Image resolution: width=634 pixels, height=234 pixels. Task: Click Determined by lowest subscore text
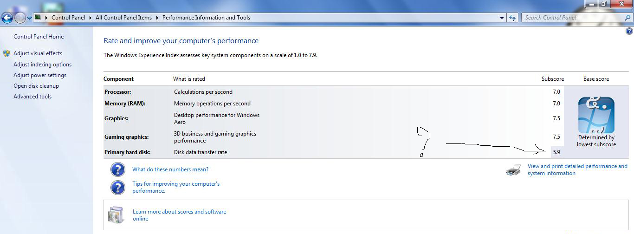coord(596,141)
